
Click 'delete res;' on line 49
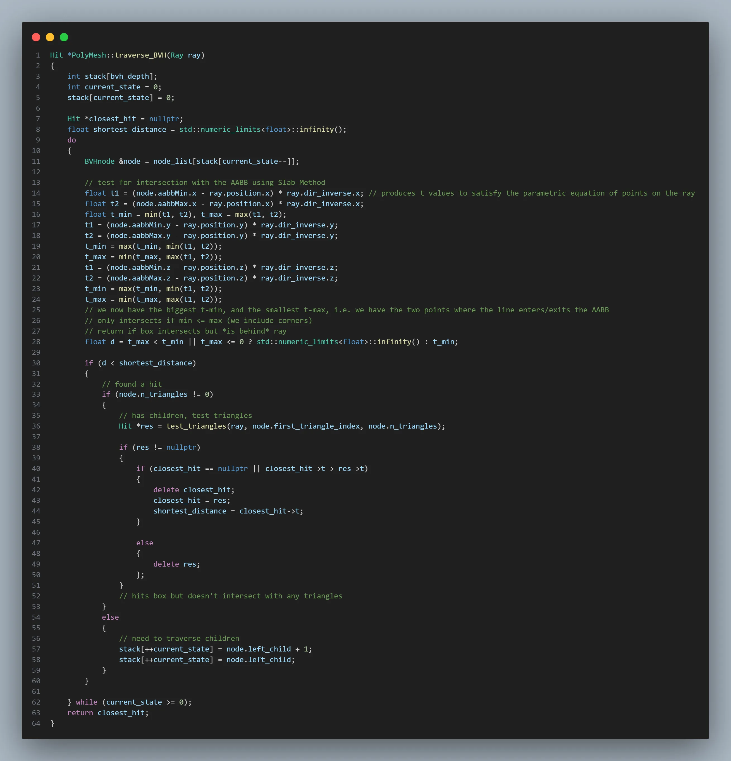(x=177, y=565)
